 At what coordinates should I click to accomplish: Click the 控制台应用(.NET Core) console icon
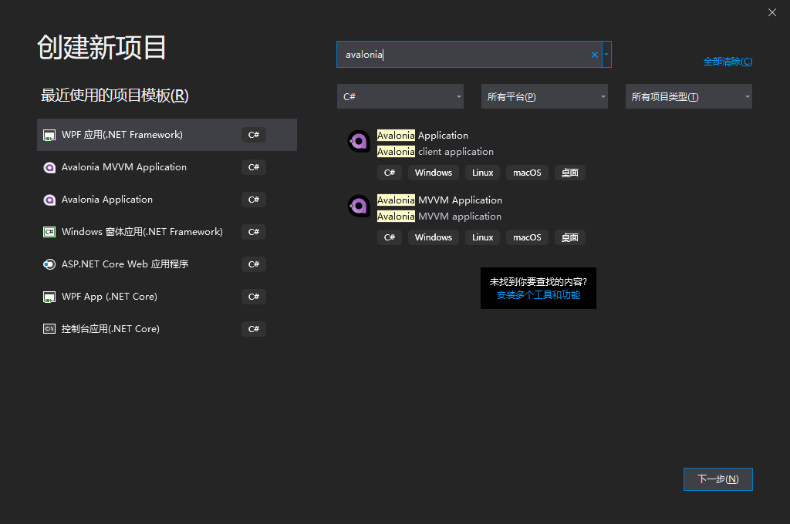49,329
